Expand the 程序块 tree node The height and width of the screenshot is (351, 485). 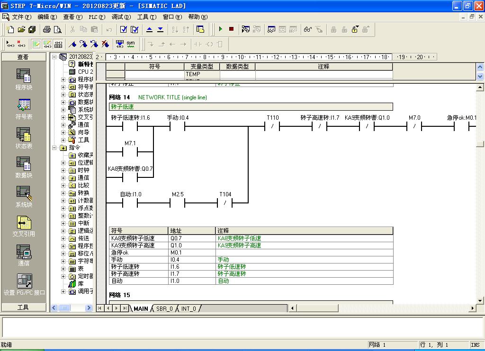(63, 79)
